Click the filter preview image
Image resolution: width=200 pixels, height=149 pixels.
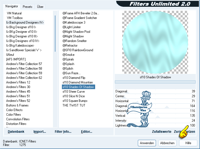155,42
